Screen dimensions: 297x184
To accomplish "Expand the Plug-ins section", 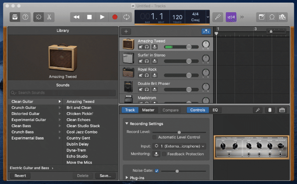I will coord(127,177).
